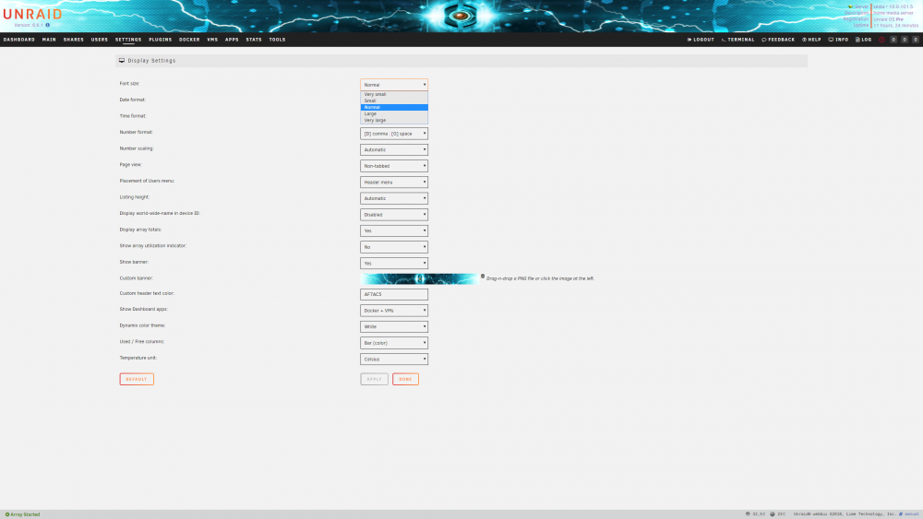
Task: Click the '11 hours, 24 minutes' uptime text
Action: point(895,25)
